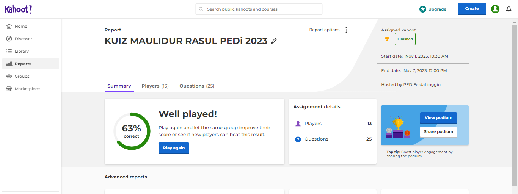
Task: Focus the search public kahoots field
Action: [262, 9]
